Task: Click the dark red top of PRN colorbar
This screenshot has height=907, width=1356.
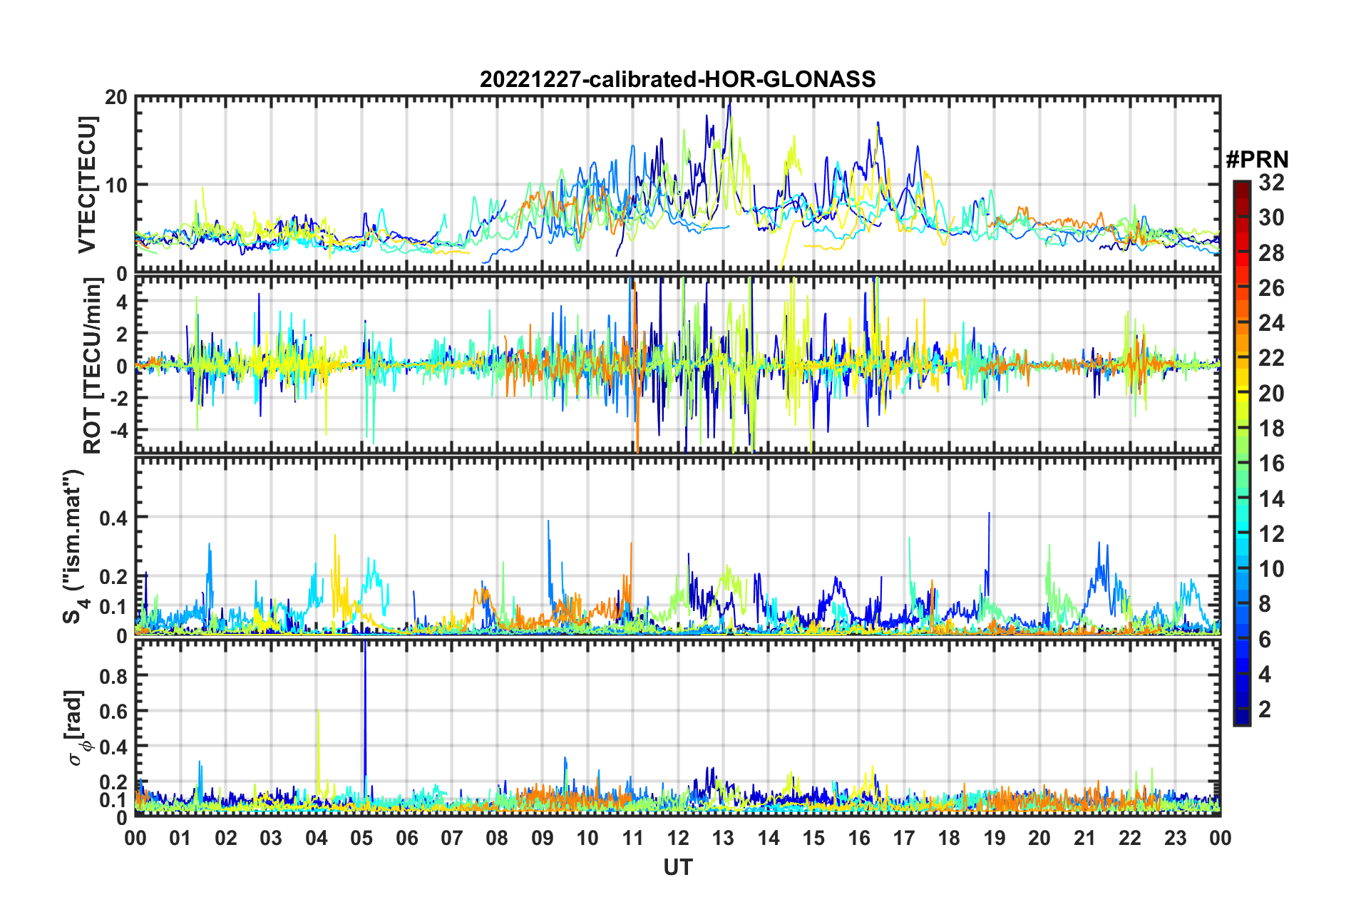Action: (x=1241, y=187)
